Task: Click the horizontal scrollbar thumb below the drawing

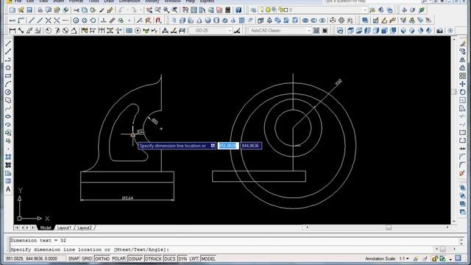Action: tap(389, 227)
